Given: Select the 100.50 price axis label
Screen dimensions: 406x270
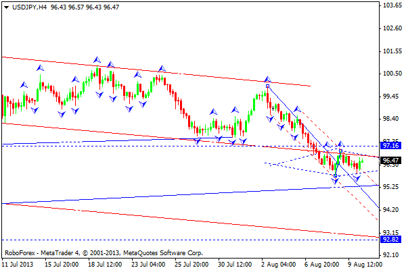Looking at the screenshot, I should (x=390, y=74).
